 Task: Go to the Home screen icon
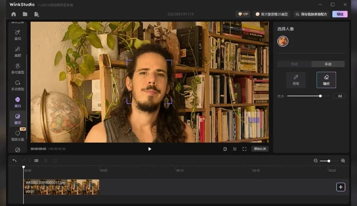tap(14, 14)
